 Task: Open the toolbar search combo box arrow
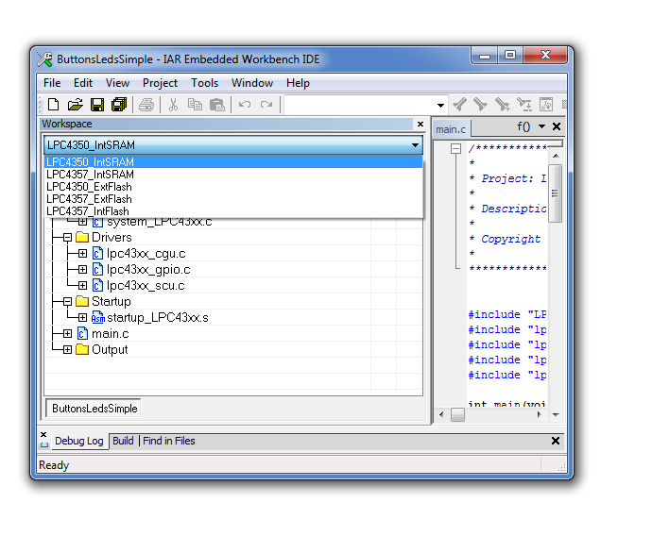[x=440, y=105]
